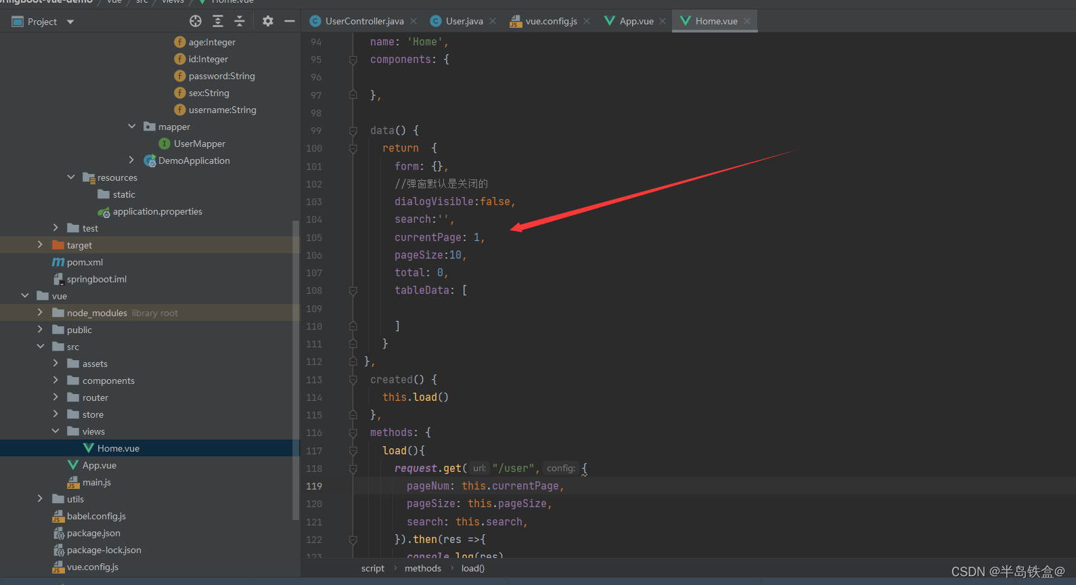Expand the public folder
This screenshot has height=585, width=1076.
coord(40,330)
